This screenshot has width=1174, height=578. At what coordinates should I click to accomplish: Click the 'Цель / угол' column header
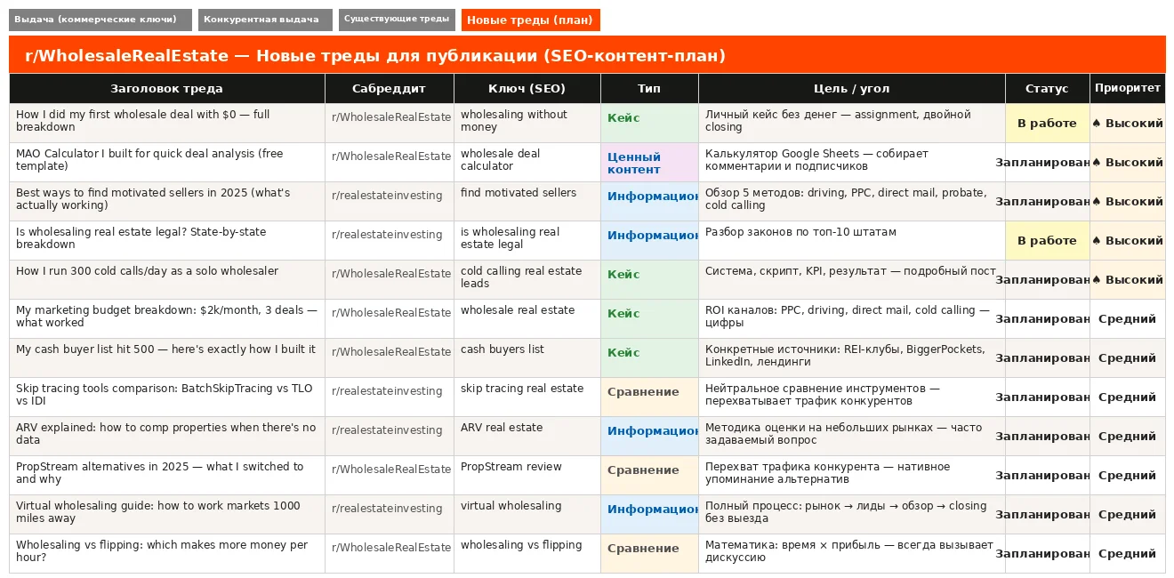click(x=852, y=88)
